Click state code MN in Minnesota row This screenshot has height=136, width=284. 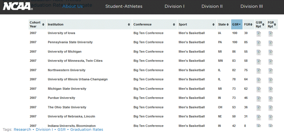pos(220,61)
